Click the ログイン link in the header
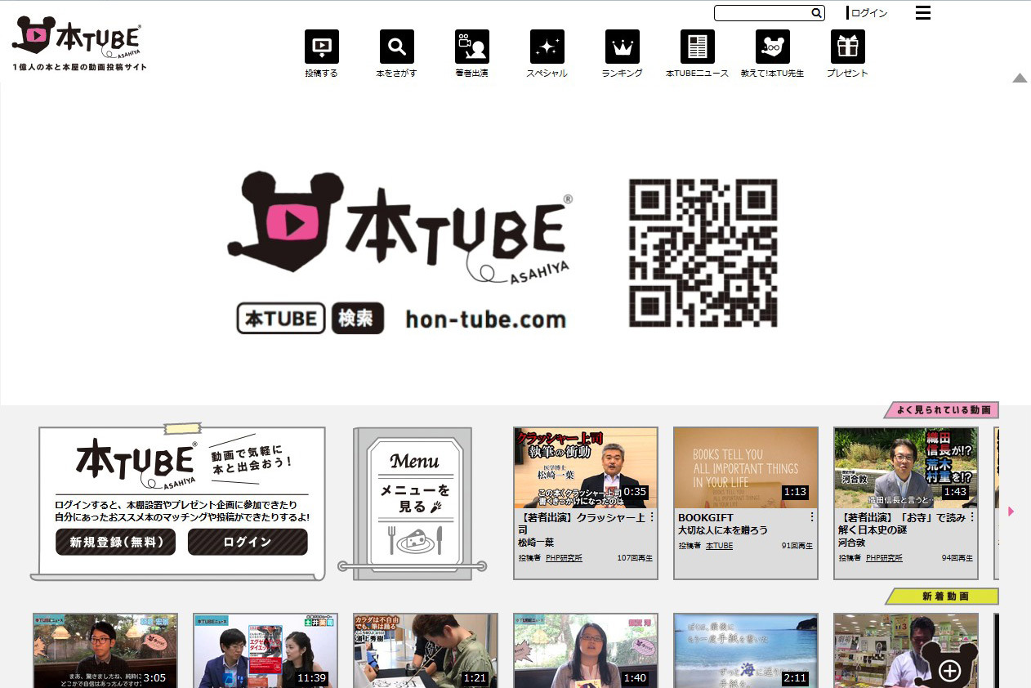The image size is (1031, 688). 869,13
